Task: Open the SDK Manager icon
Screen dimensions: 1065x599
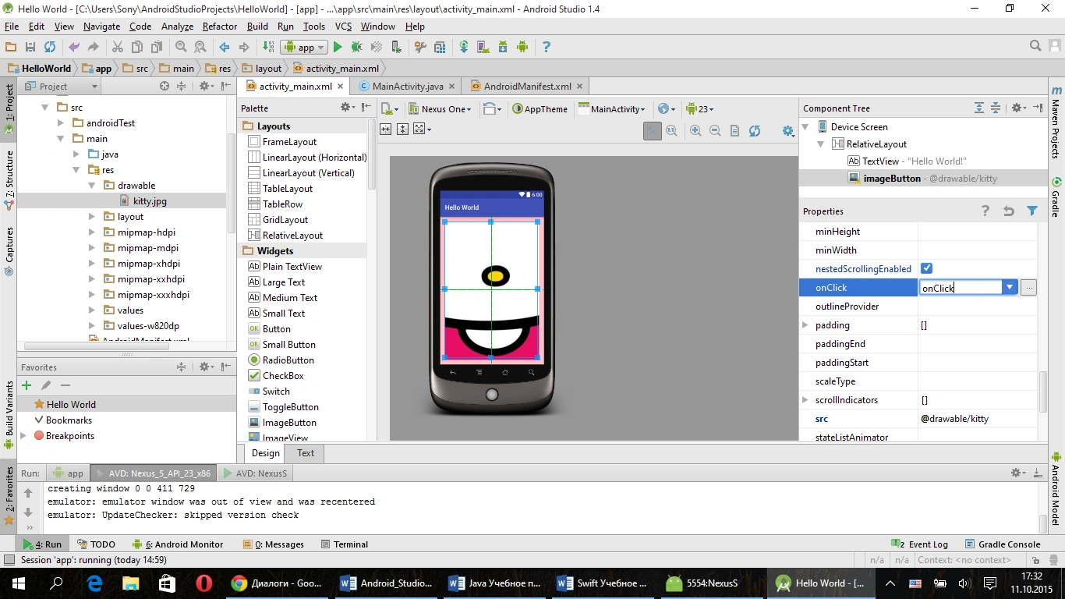Action: point(503,47)
